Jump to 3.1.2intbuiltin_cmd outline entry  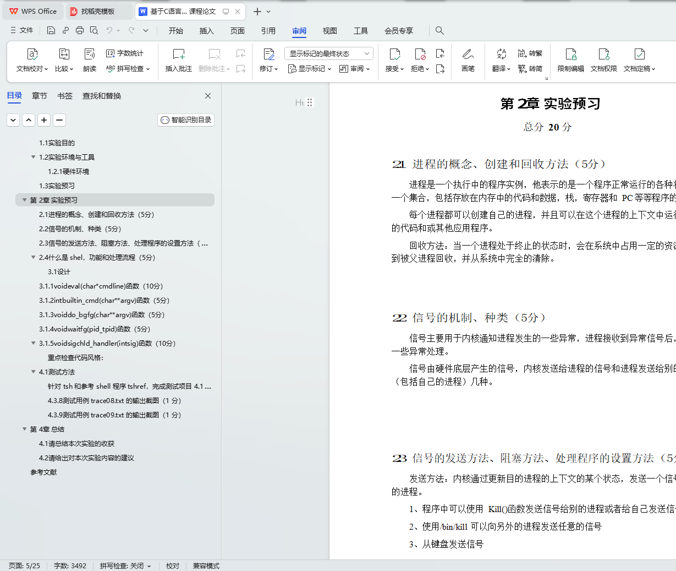[x=104, y=300]
